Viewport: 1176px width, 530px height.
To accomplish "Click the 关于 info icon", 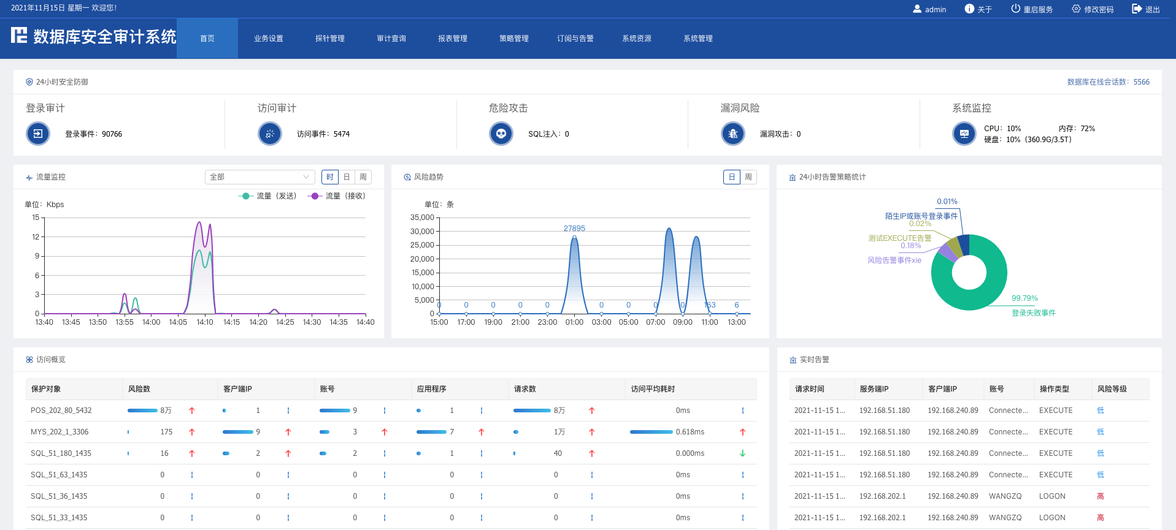I will [969, 9].
